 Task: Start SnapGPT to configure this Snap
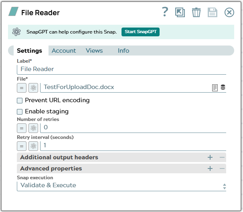pyautogui.click(x=140, y=32)
